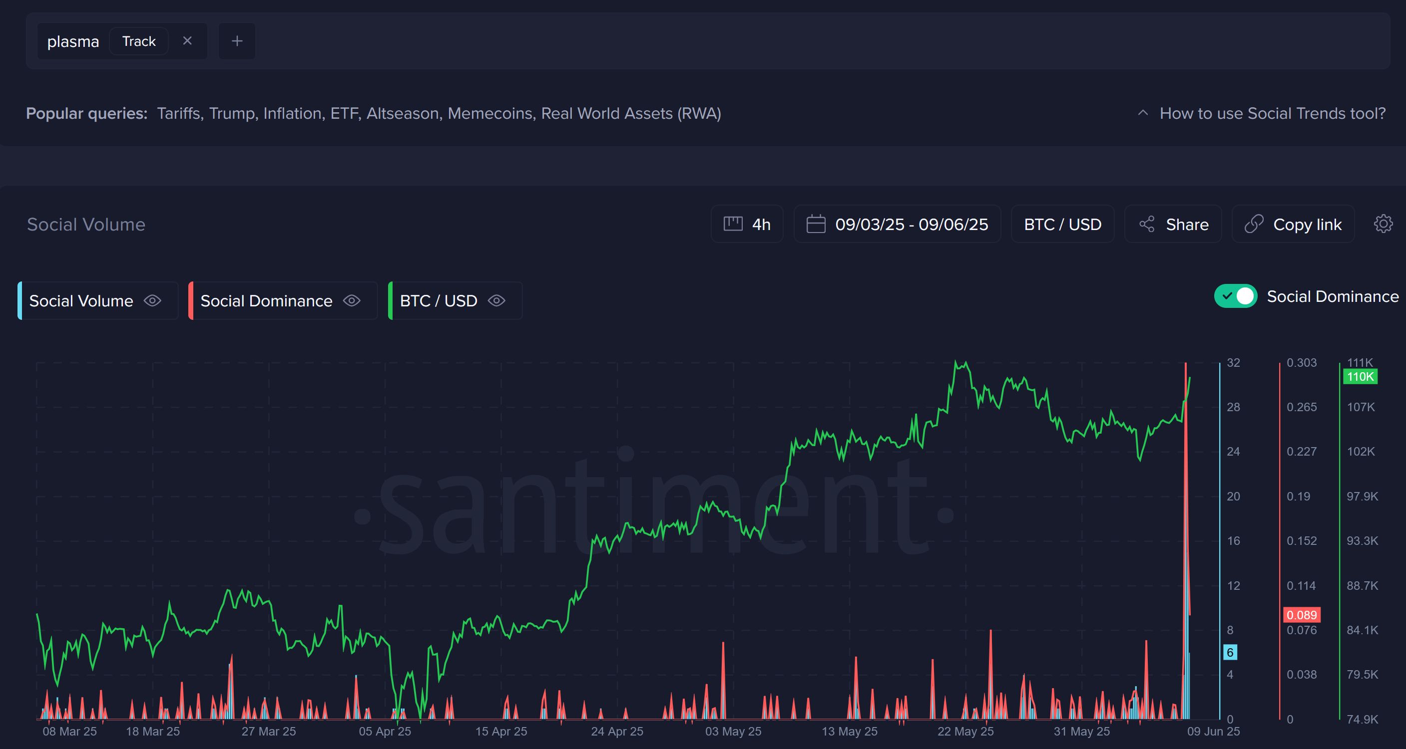Click the calendar icon for date range
Screen dimensions: 1406x749
pyautogui.click(x=816, y=224)
